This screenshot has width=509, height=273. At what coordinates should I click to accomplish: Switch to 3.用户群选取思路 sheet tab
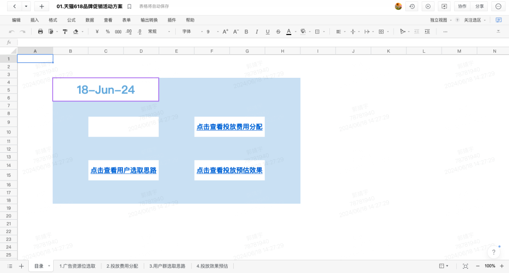(x=167, y=266)
